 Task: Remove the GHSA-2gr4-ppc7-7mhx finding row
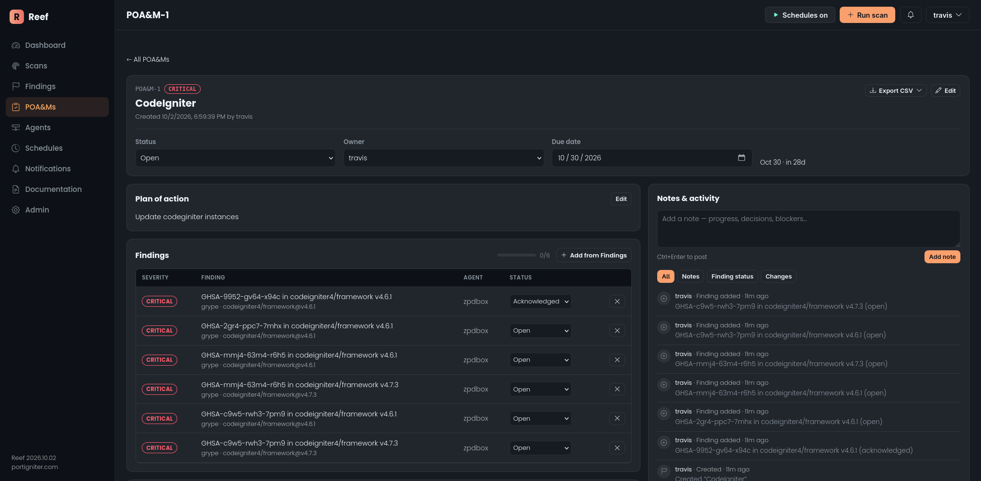click(617, 331)
